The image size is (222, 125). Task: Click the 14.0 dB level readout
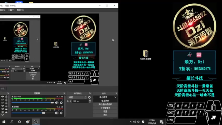tap(59, 96)
